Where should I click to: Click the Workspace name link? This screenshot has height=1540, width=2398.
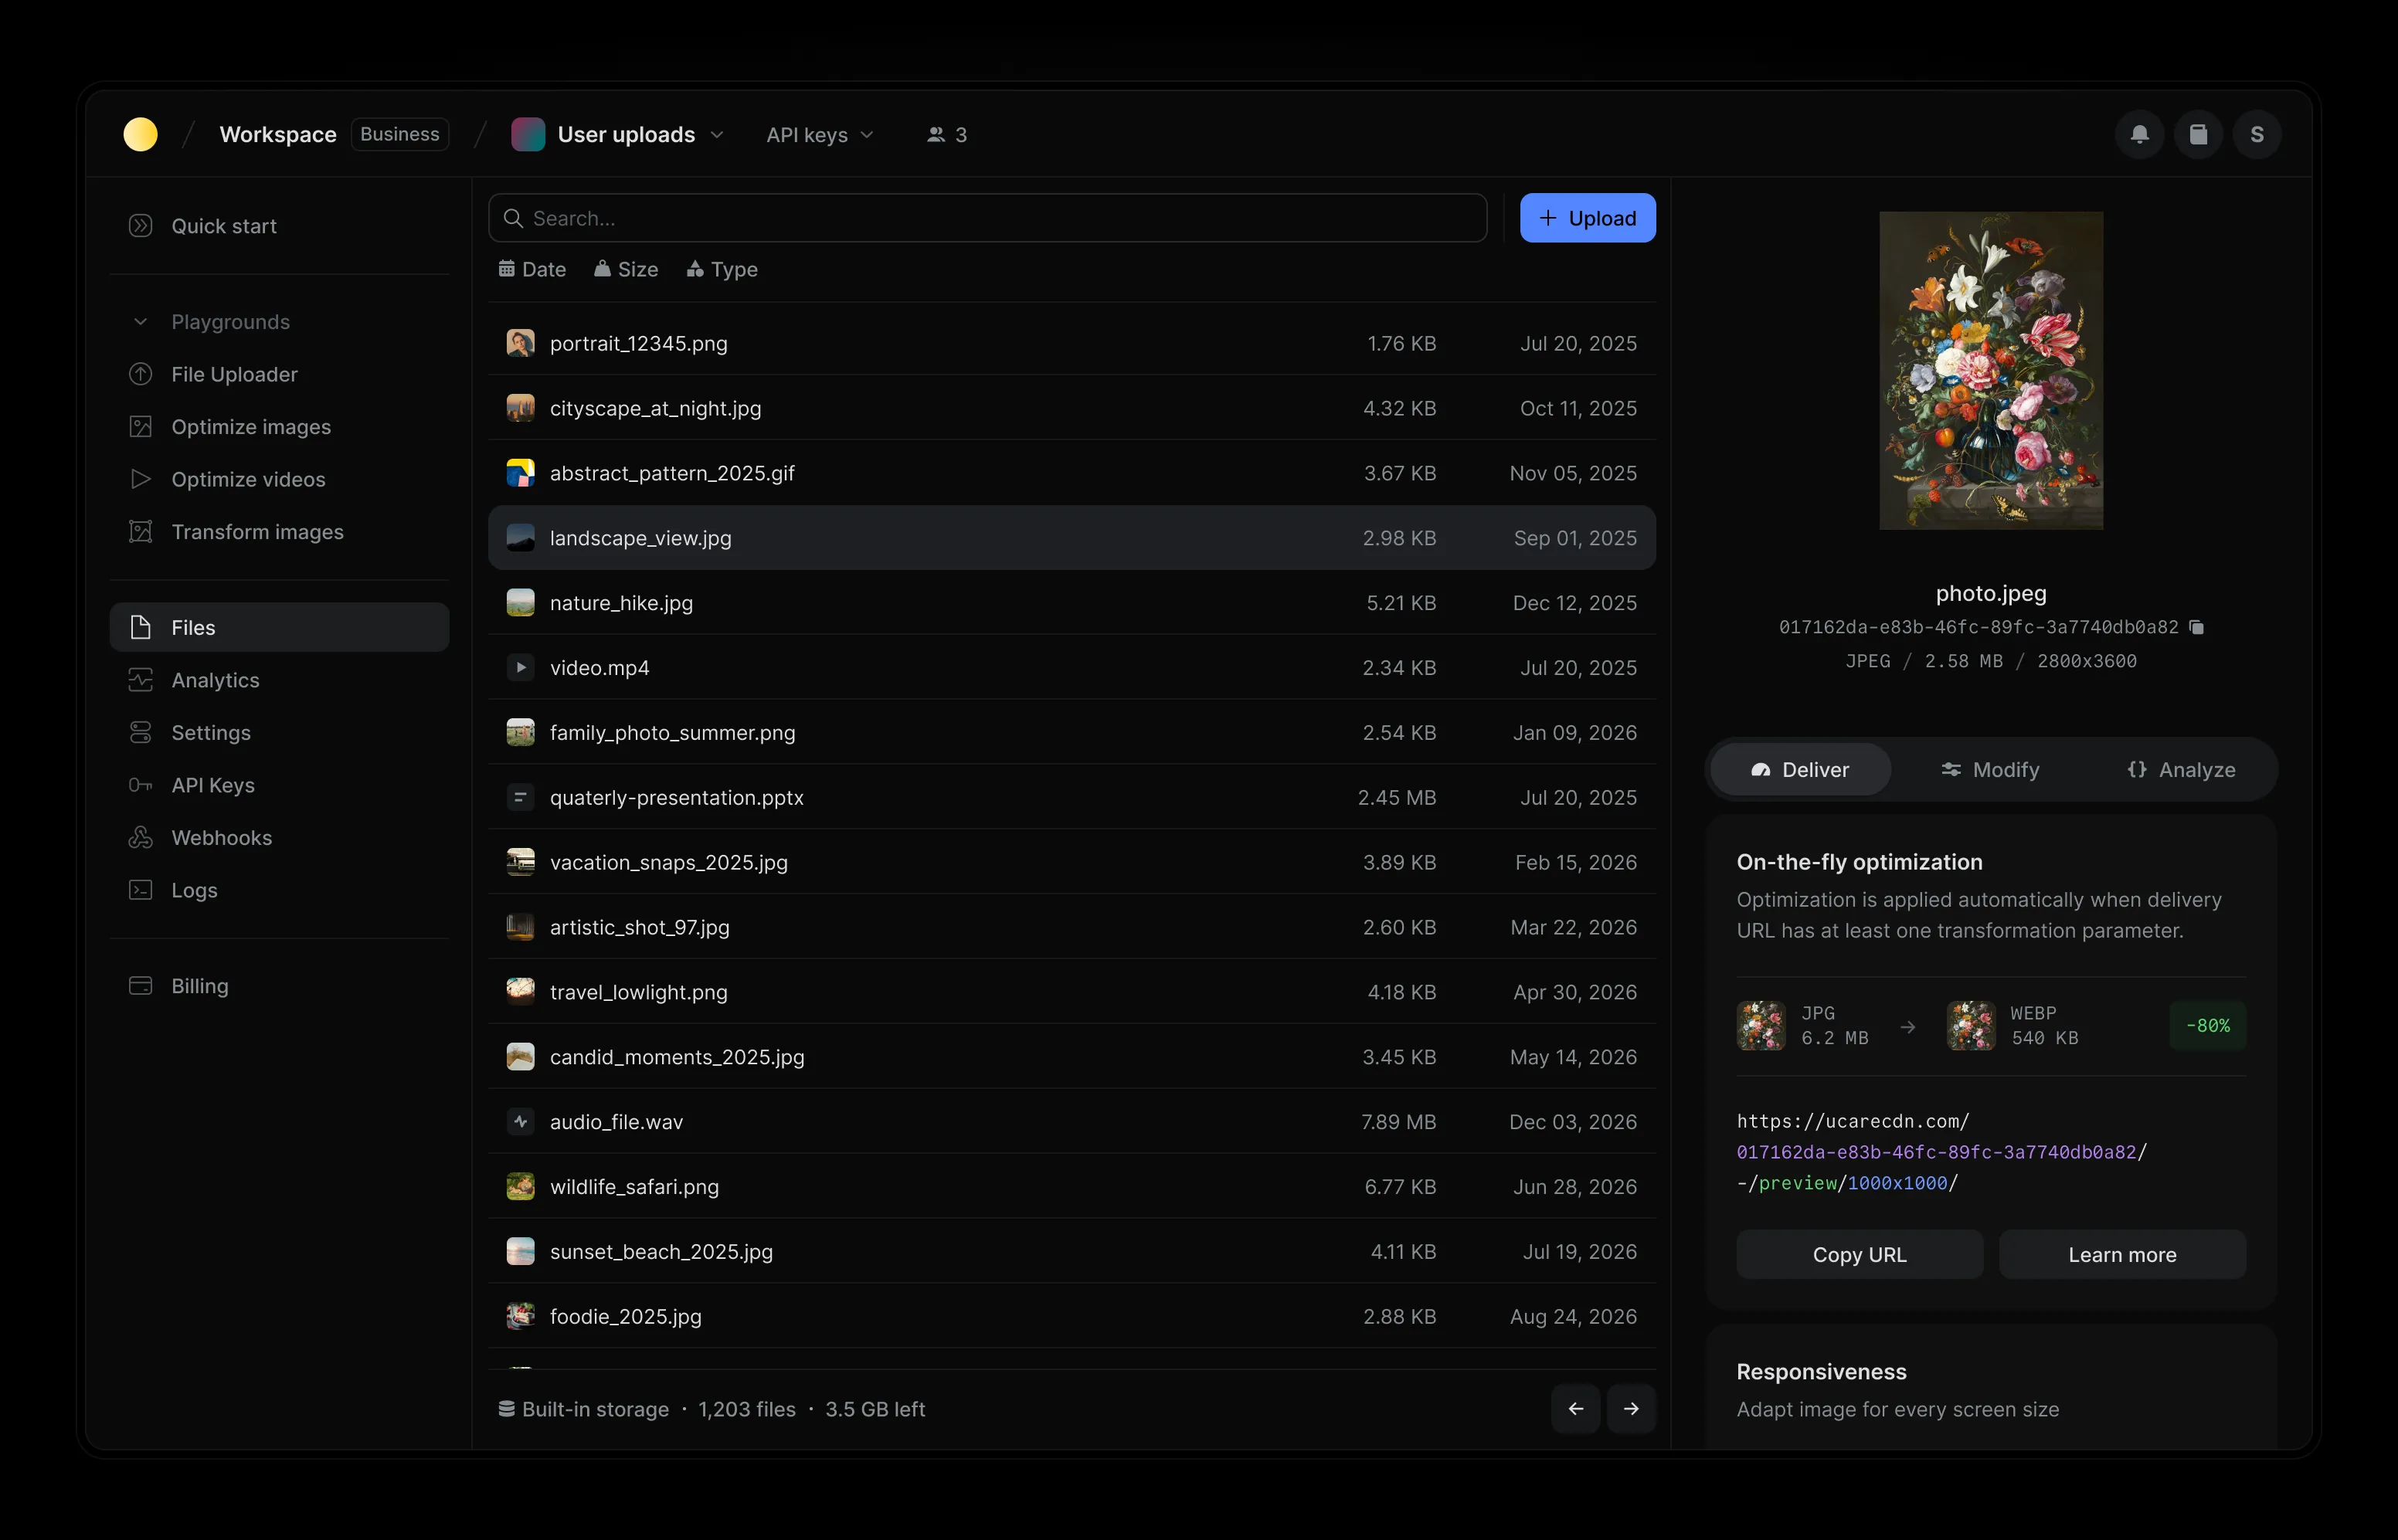click(x=278, y=134)
